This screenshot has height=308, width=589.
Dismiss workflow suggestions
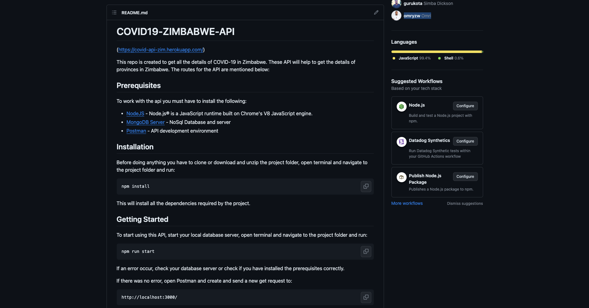tap(465, 204)
